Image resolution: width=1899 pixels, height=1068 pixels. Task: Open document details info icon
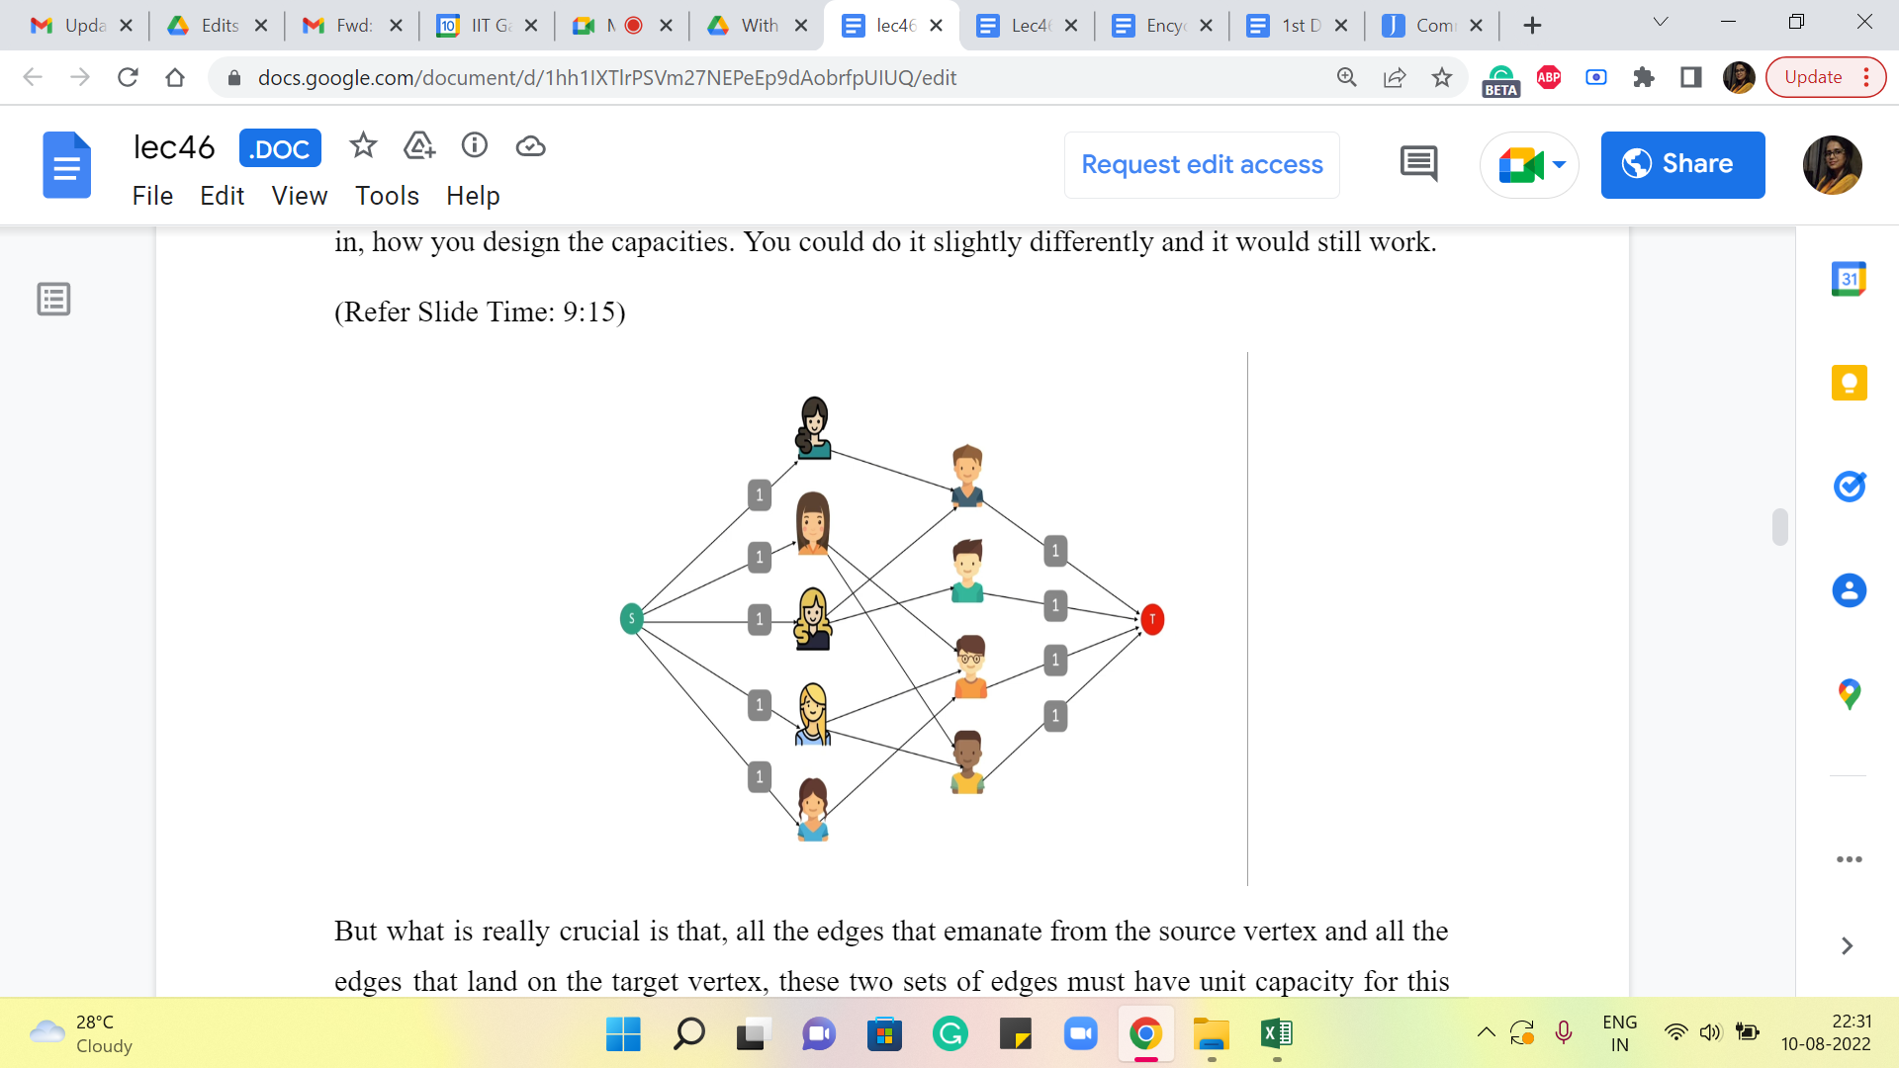(475, 146)
